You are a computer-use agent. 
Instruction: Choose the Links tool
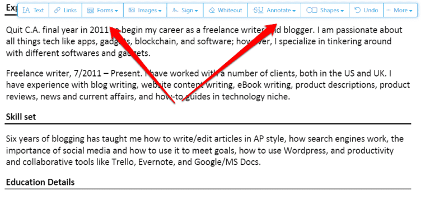coord(66,11)
